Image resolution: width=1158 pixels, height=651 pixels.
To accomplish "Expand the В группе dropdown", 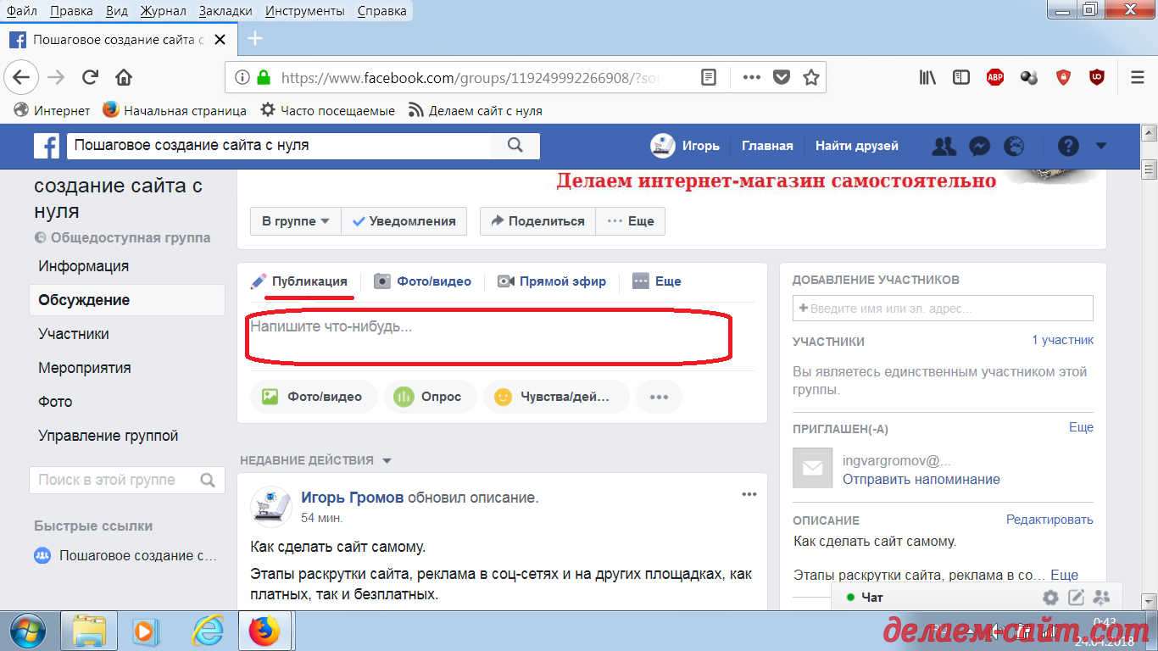I will point(295,221).
